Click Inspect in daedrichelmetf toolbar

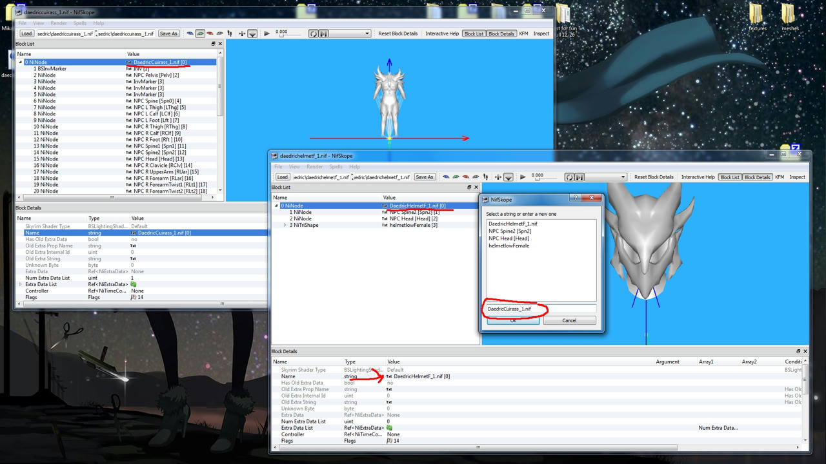pyautogui.click(x=797, y=177)
